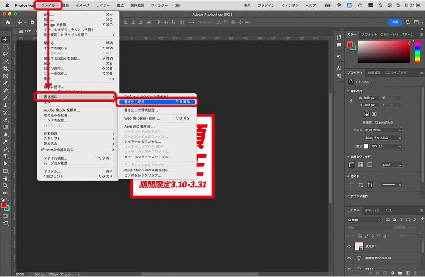Choose Web 用に保存 (従来)...

157,119
